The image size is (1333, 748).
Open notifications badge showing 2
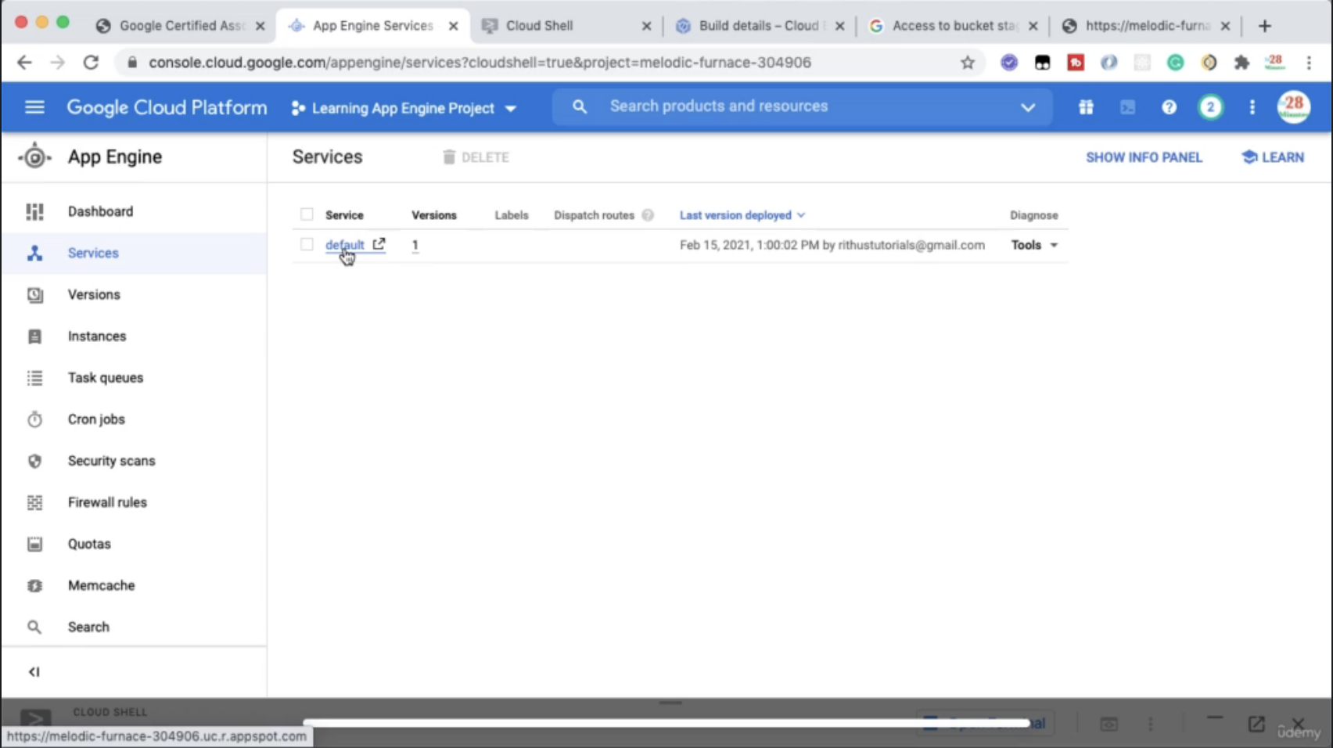1210,107
